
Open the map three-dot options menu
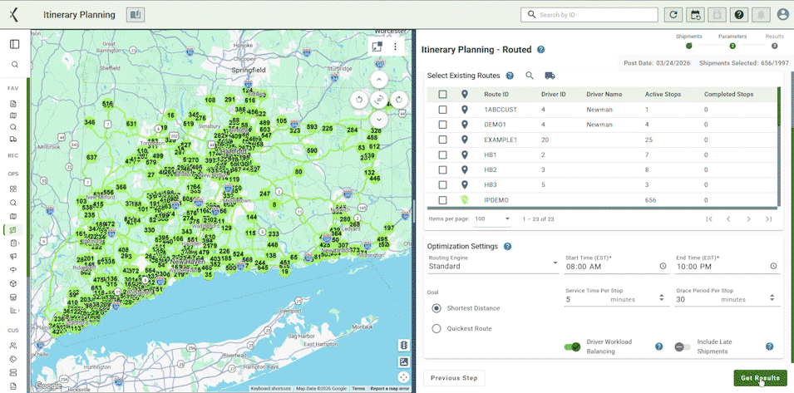[x=396, y=47]
